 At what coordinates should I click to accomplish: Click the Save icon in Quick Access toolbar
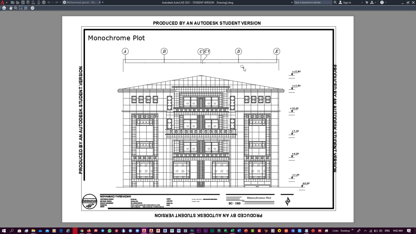pyautogui.click(x=23, y=2)
